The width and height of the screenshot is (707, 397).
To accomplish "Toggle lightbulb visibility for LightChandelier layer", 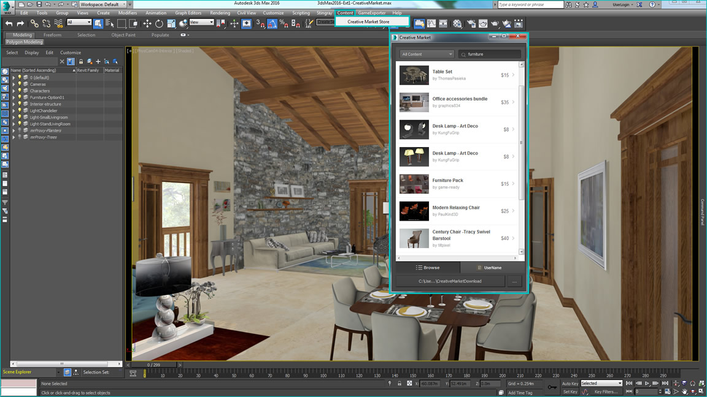I will pyautogui.click(x=20, y=110).
